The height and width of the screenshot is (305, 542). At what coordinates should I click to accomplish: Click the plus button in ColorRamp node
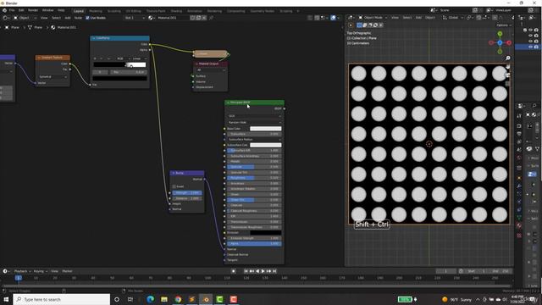(95, 58)
